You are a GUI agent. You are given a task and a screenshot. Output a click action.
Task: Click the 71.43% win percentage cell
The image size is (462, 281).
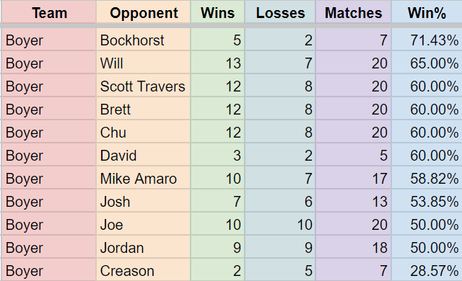[427, 40]
